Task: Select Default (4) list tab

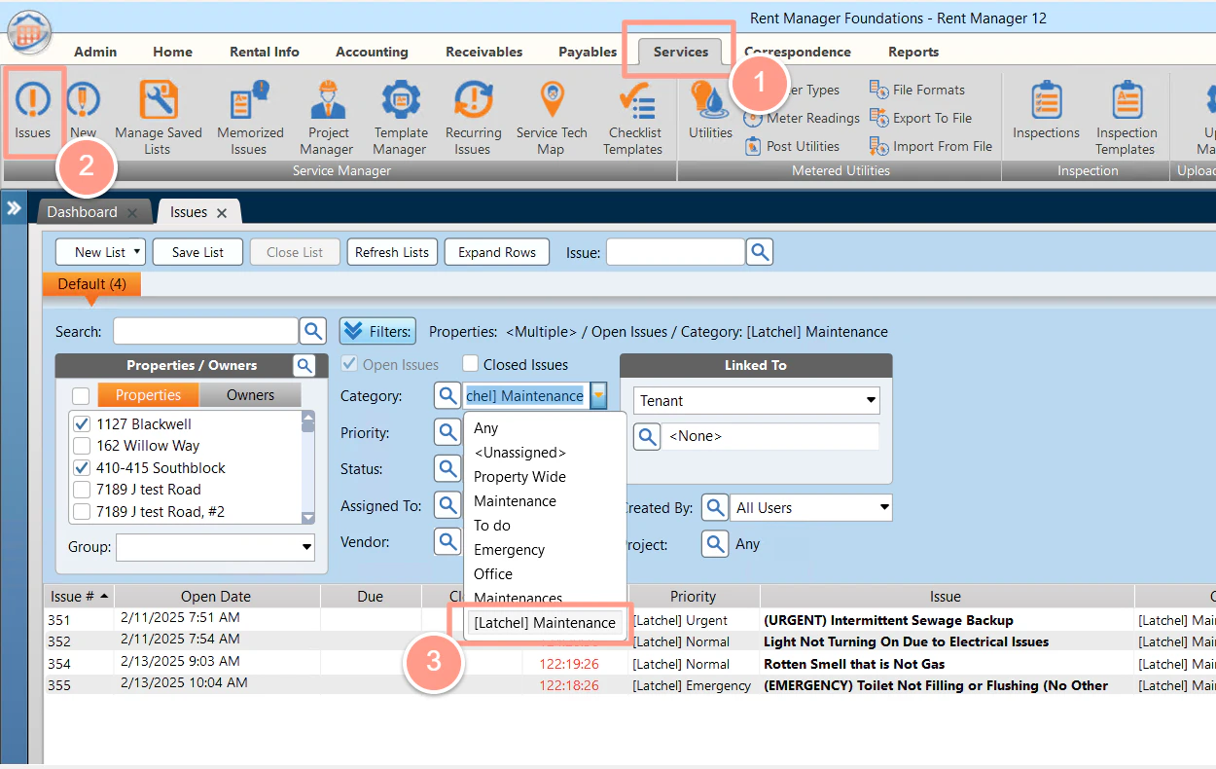Action: tap(91, 284)
